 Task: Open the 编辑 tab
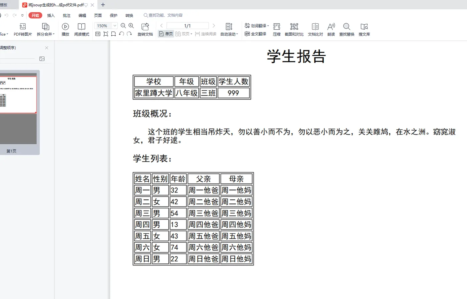(82, 15)
